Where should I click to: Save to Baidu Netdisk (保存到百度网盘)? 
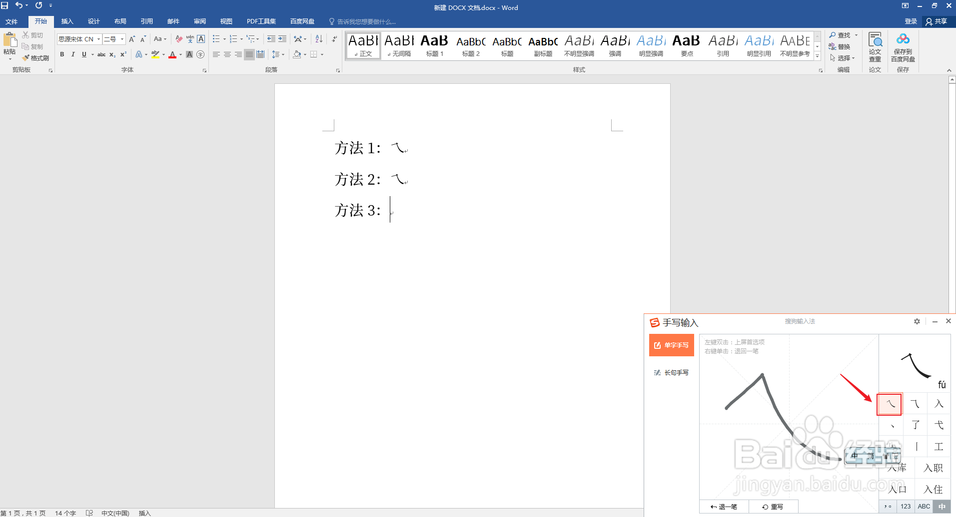[903, 47]
